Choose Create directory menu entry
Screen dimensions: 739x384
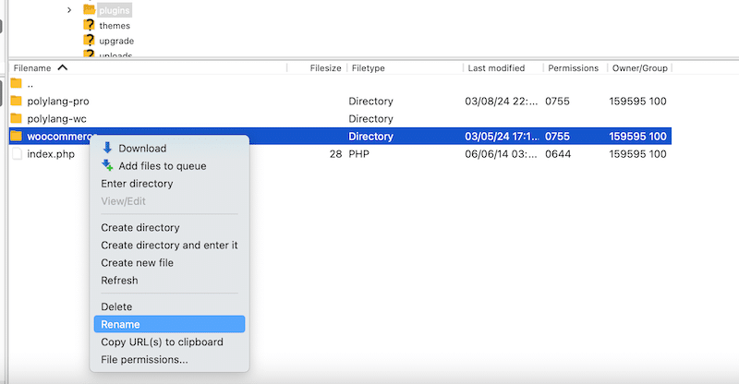click(x=140, y=228)
